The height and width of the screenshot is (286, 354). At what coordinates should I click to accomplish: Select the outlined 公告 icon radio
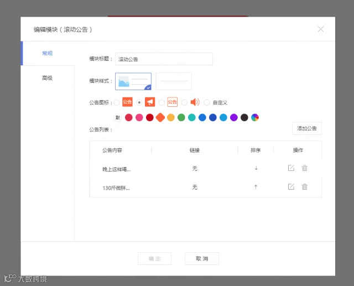click(162, 102)
